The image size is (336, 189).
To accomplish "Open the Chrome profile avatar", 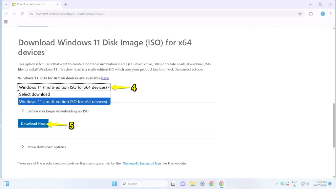I will tap(323, 14).
